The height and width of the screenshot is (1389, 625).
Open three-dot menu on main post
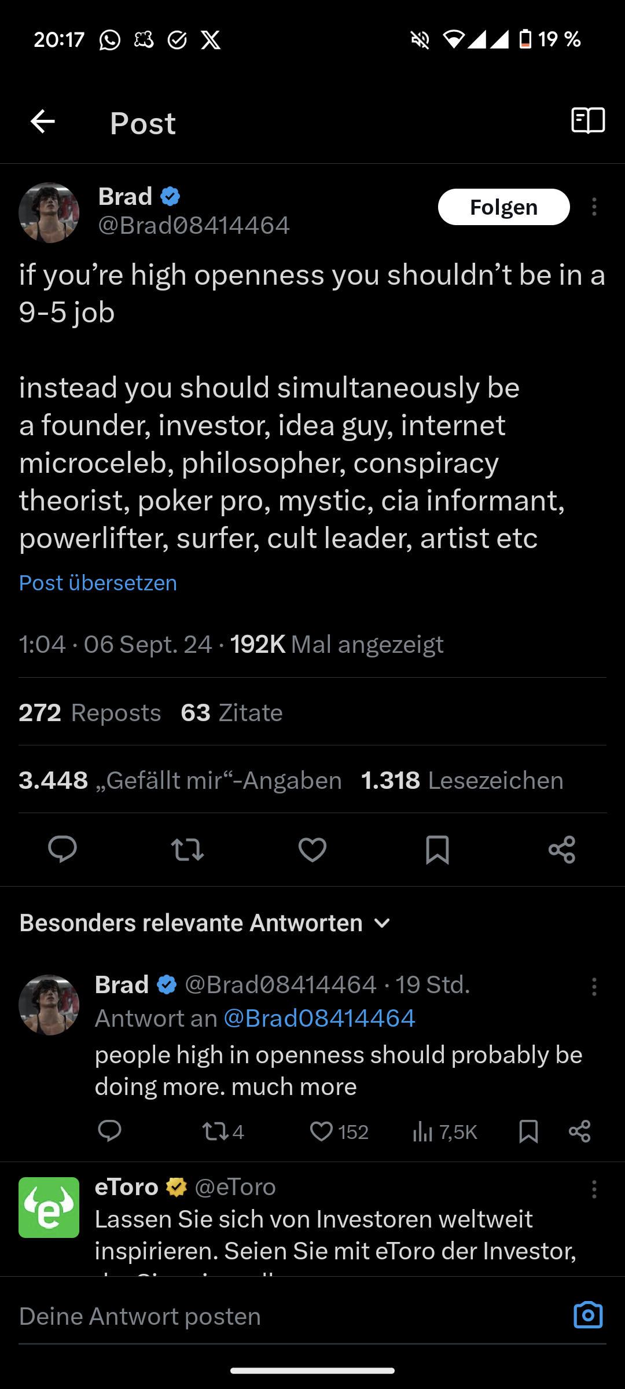coord(594,207)
